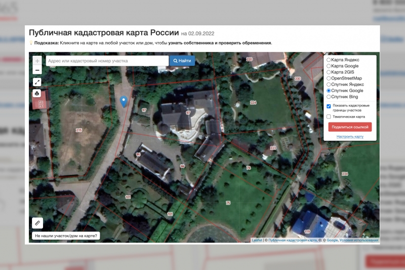This screenshot has width=405, height=270.
Task: Click parcel label 119 on blue roof
Action: pos(307,232)
